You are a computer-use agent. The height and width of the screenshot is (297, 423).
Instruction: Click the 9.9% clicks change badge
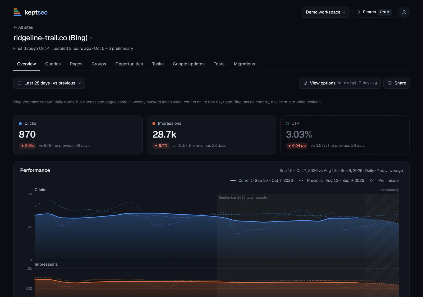pos(27,146)
